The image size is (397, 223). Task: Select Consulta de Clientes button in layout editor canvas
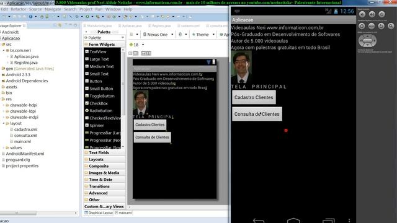(x=152, y=137)
